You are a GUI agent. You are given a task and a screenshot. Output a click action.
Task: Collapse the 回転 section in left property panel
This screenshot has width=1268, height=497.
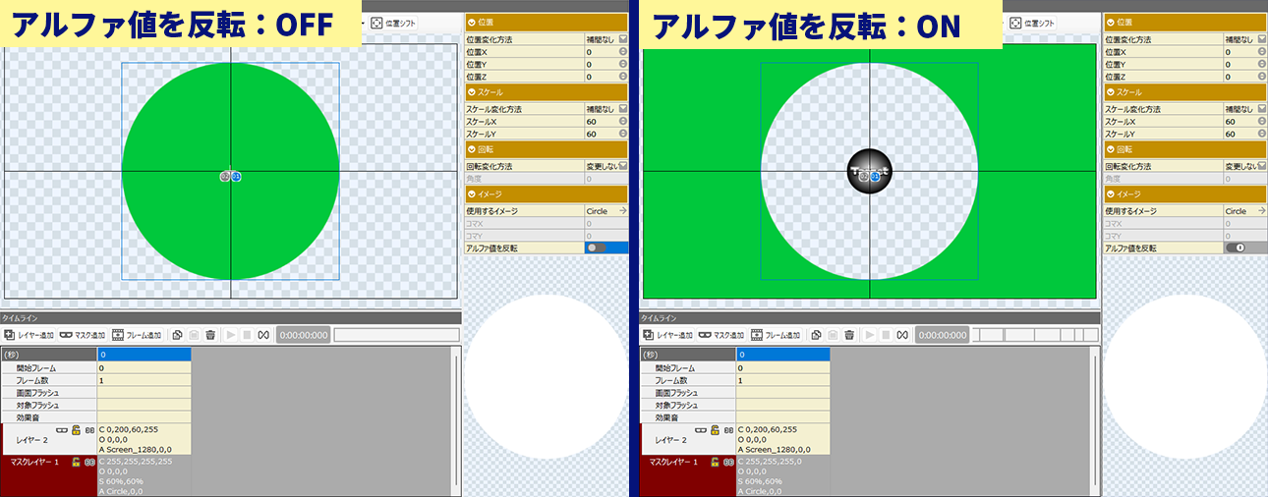472,148
